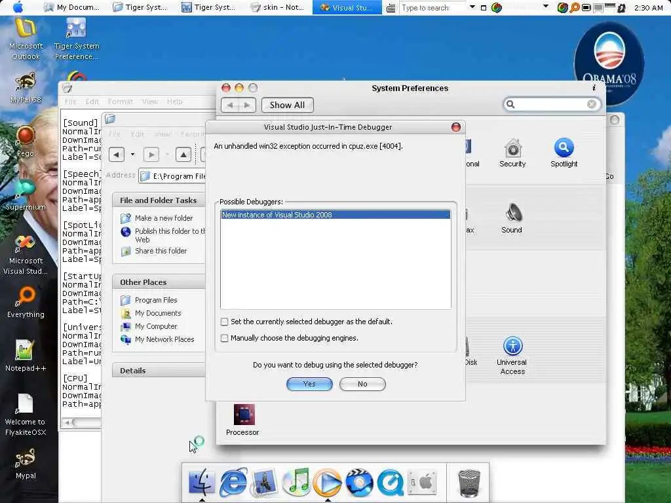The image size is (671, 503).
Task: Click Yes to debug with selected debugger
Action: point(309,384)
